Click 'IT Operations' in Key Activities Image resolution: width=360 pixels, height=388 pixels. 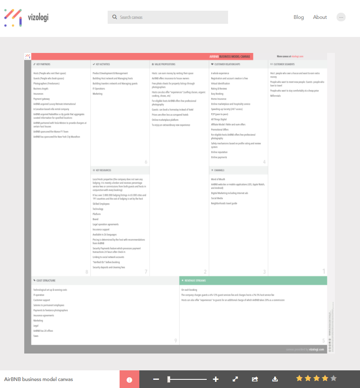99,89
